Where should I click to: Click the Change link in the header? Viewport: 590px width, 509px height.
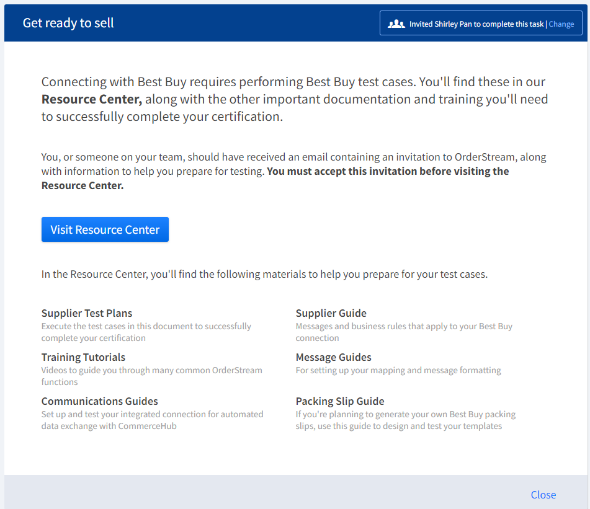coord(561,24)
